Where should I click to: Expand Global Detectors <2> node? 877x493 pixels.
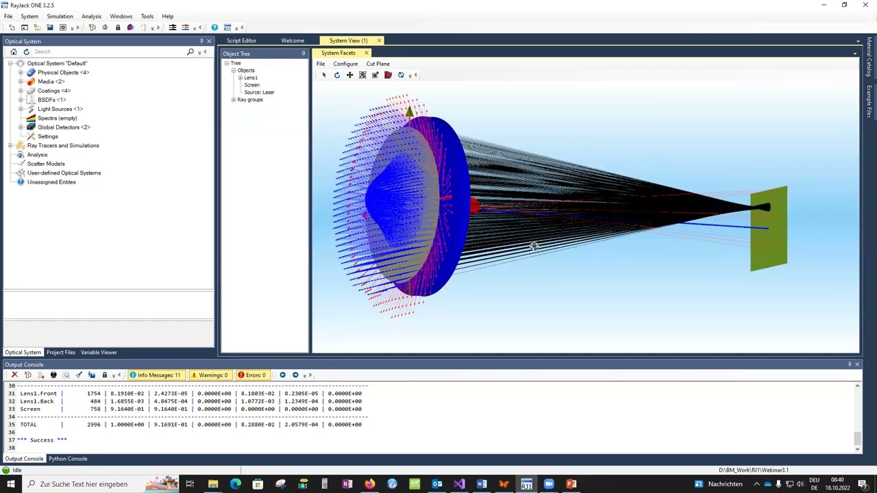click(x=21, y=127)
